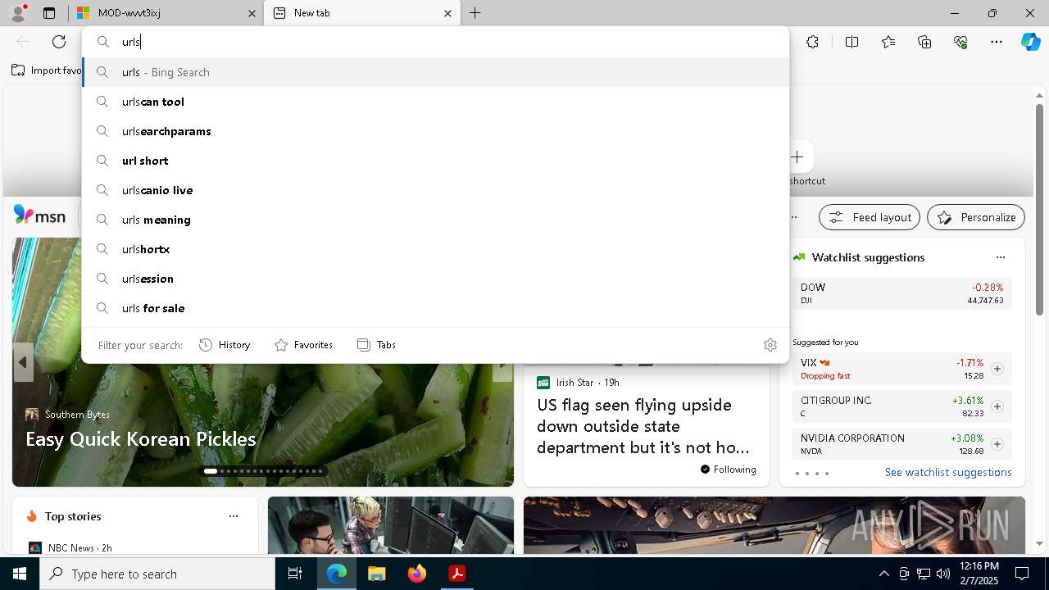Launch Firefox from taskbar
The width and height of the screenshot is (1049, 590).
(416, 574)
